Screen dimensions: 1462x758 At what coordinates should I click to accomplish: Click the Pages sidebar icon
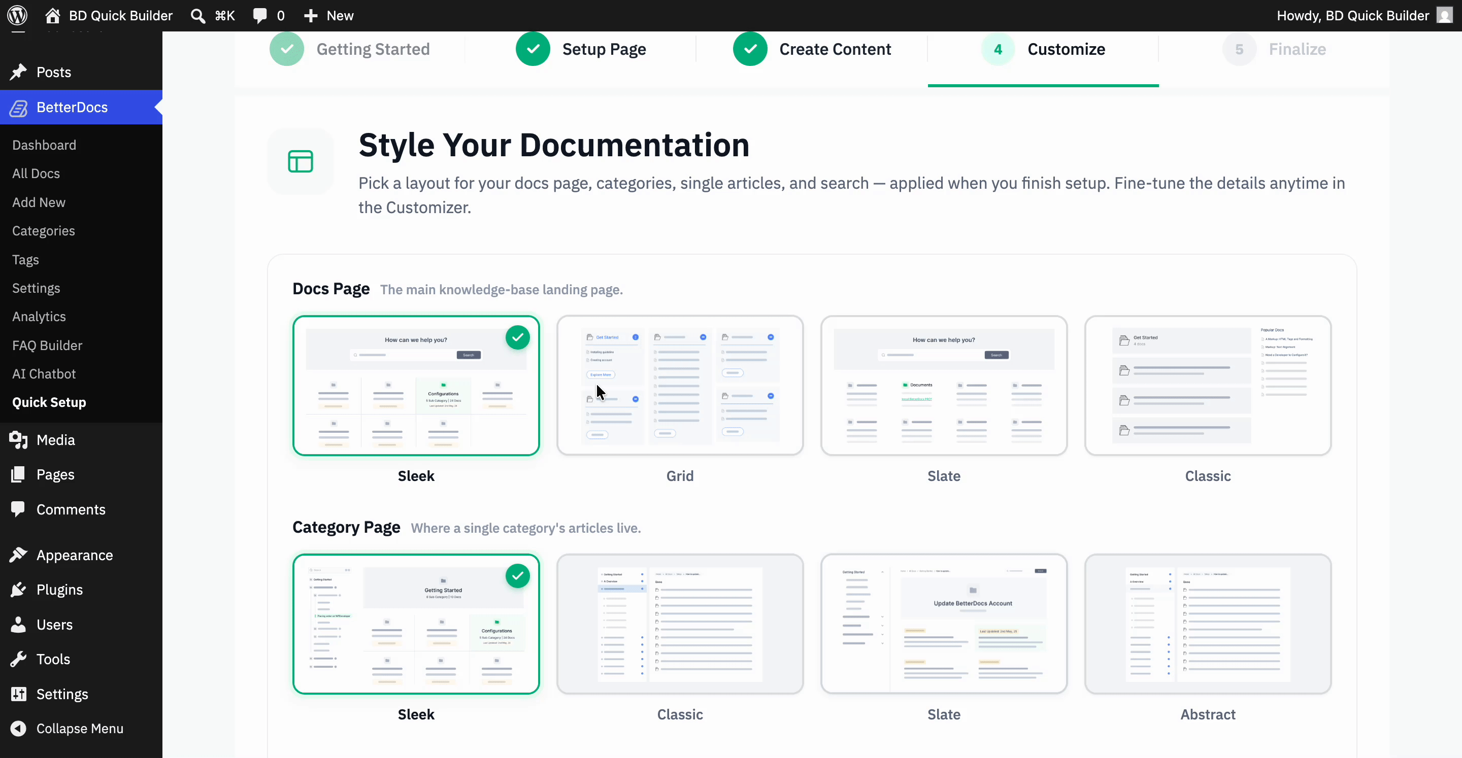tap(18, 474)
